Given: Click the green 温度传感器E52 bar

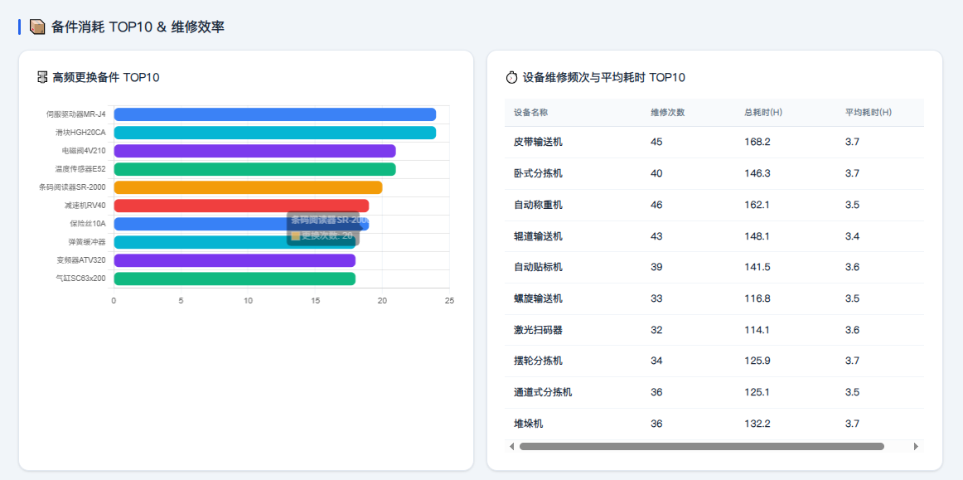Looking at the screenshot, I should 255,169.
